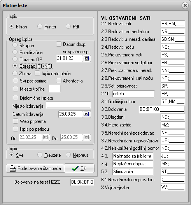Tick Ispis neto plaće checkbox
The width and height of the screenshot is (191, 205).
[37, 73]
